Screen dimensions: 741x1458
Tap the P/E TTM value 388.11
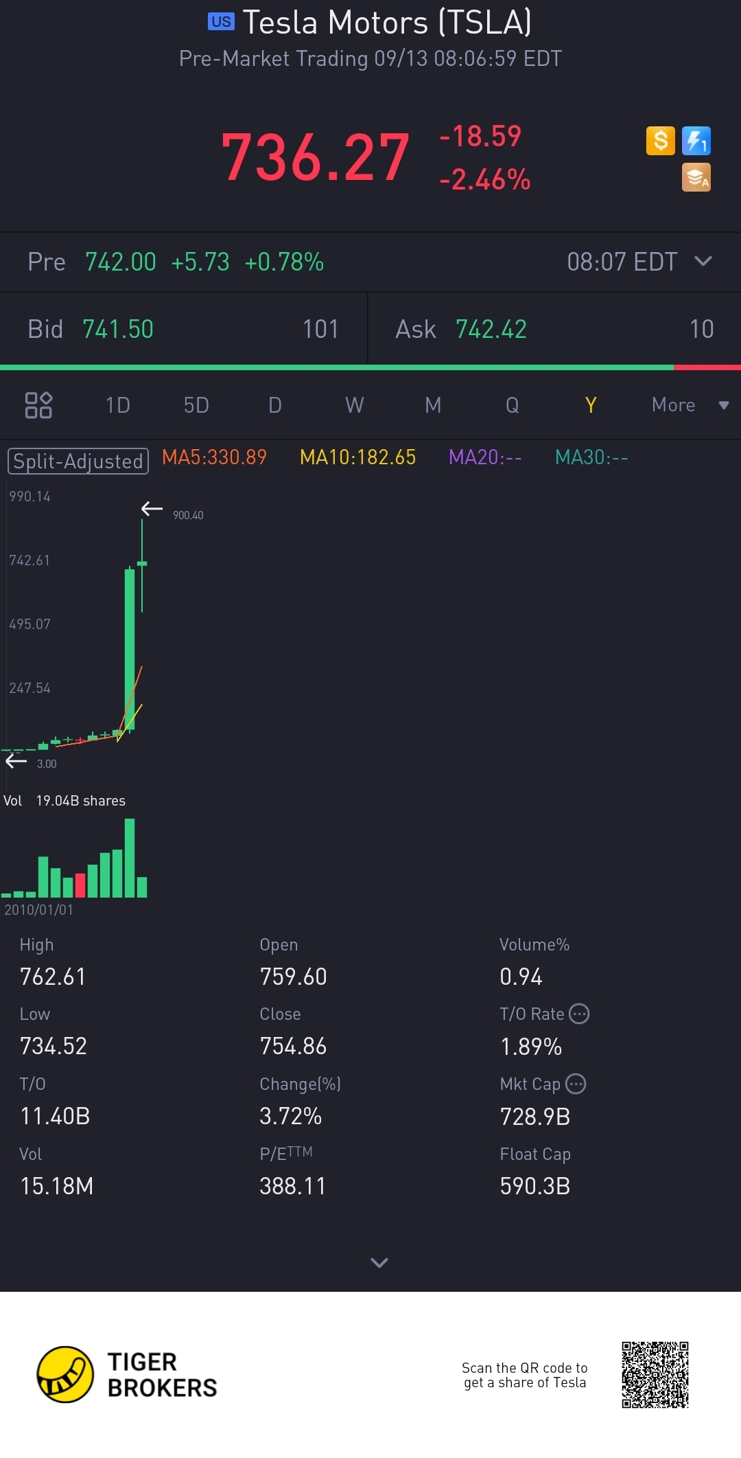[x=292, y=1186]
